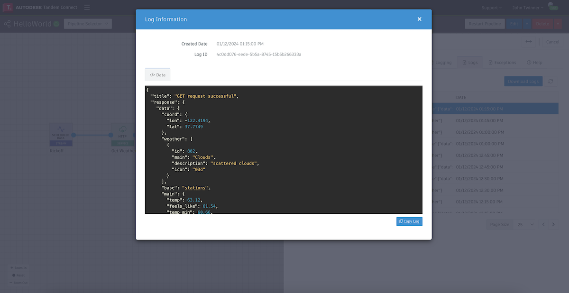
Task: Click the Download Logs button
Action: tap(523, 82)
